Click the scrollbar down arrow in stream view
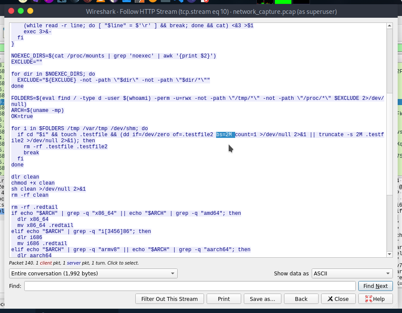The image size is (402, 313). click(389, 254)
